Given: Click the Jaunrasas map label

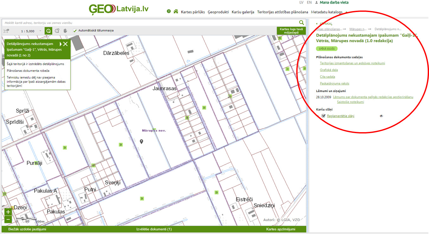Looking at the screenshot, I should tap(164, 89).
